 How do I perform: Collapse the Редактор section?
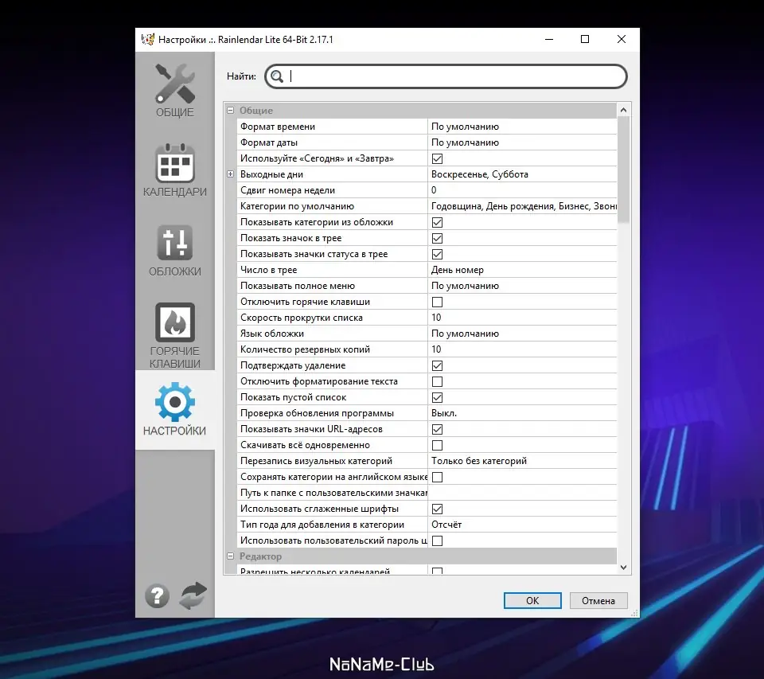[231, 556]
